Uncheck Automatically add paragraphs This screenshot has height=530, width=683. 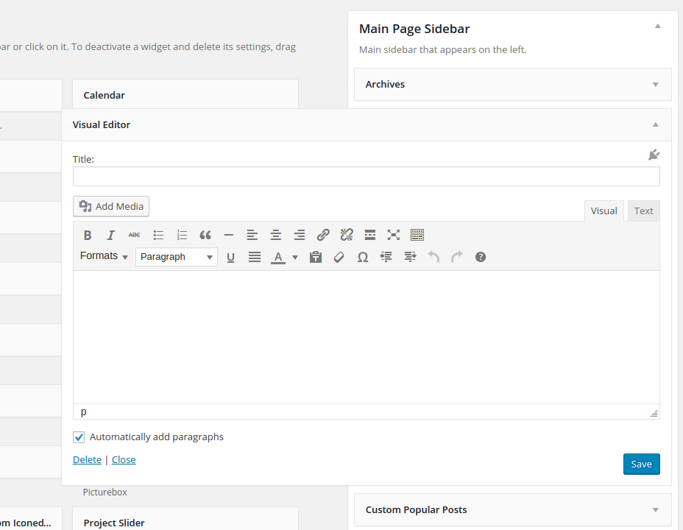pyautogui.click(x=79, y=437)
